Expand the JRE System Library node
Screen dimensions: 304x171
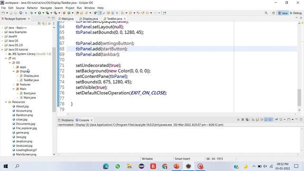coord(6,54)
